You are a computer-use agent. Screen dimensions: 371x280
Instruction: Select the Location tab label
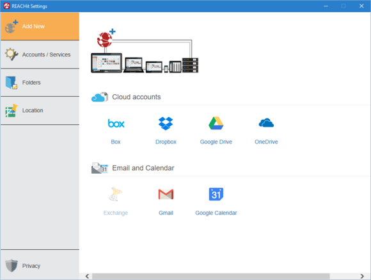[33, 110]
